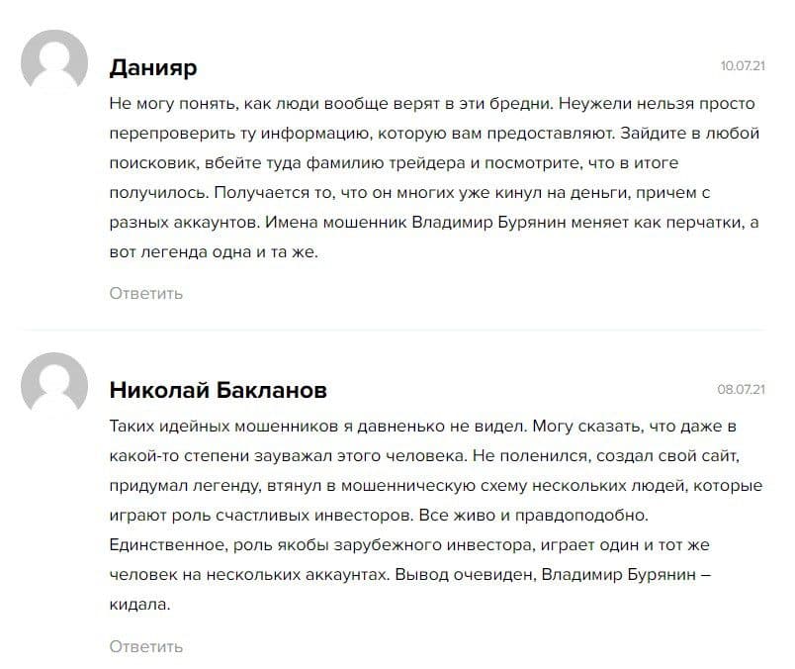Screen dimensions: 795x669
Task: Click the date 10.07.21
Action: [744, 66]
